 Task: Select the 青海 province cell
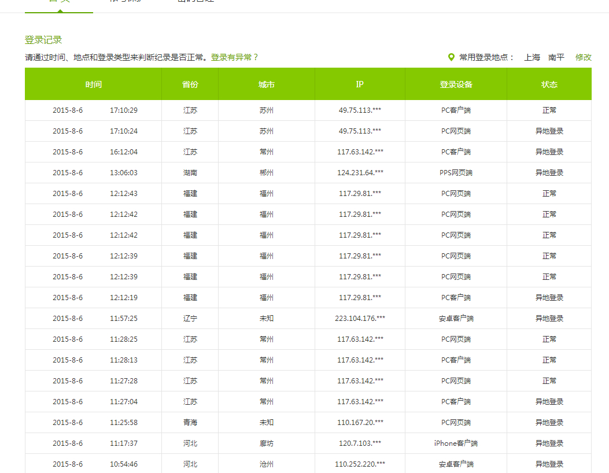(x=190, y=423)
